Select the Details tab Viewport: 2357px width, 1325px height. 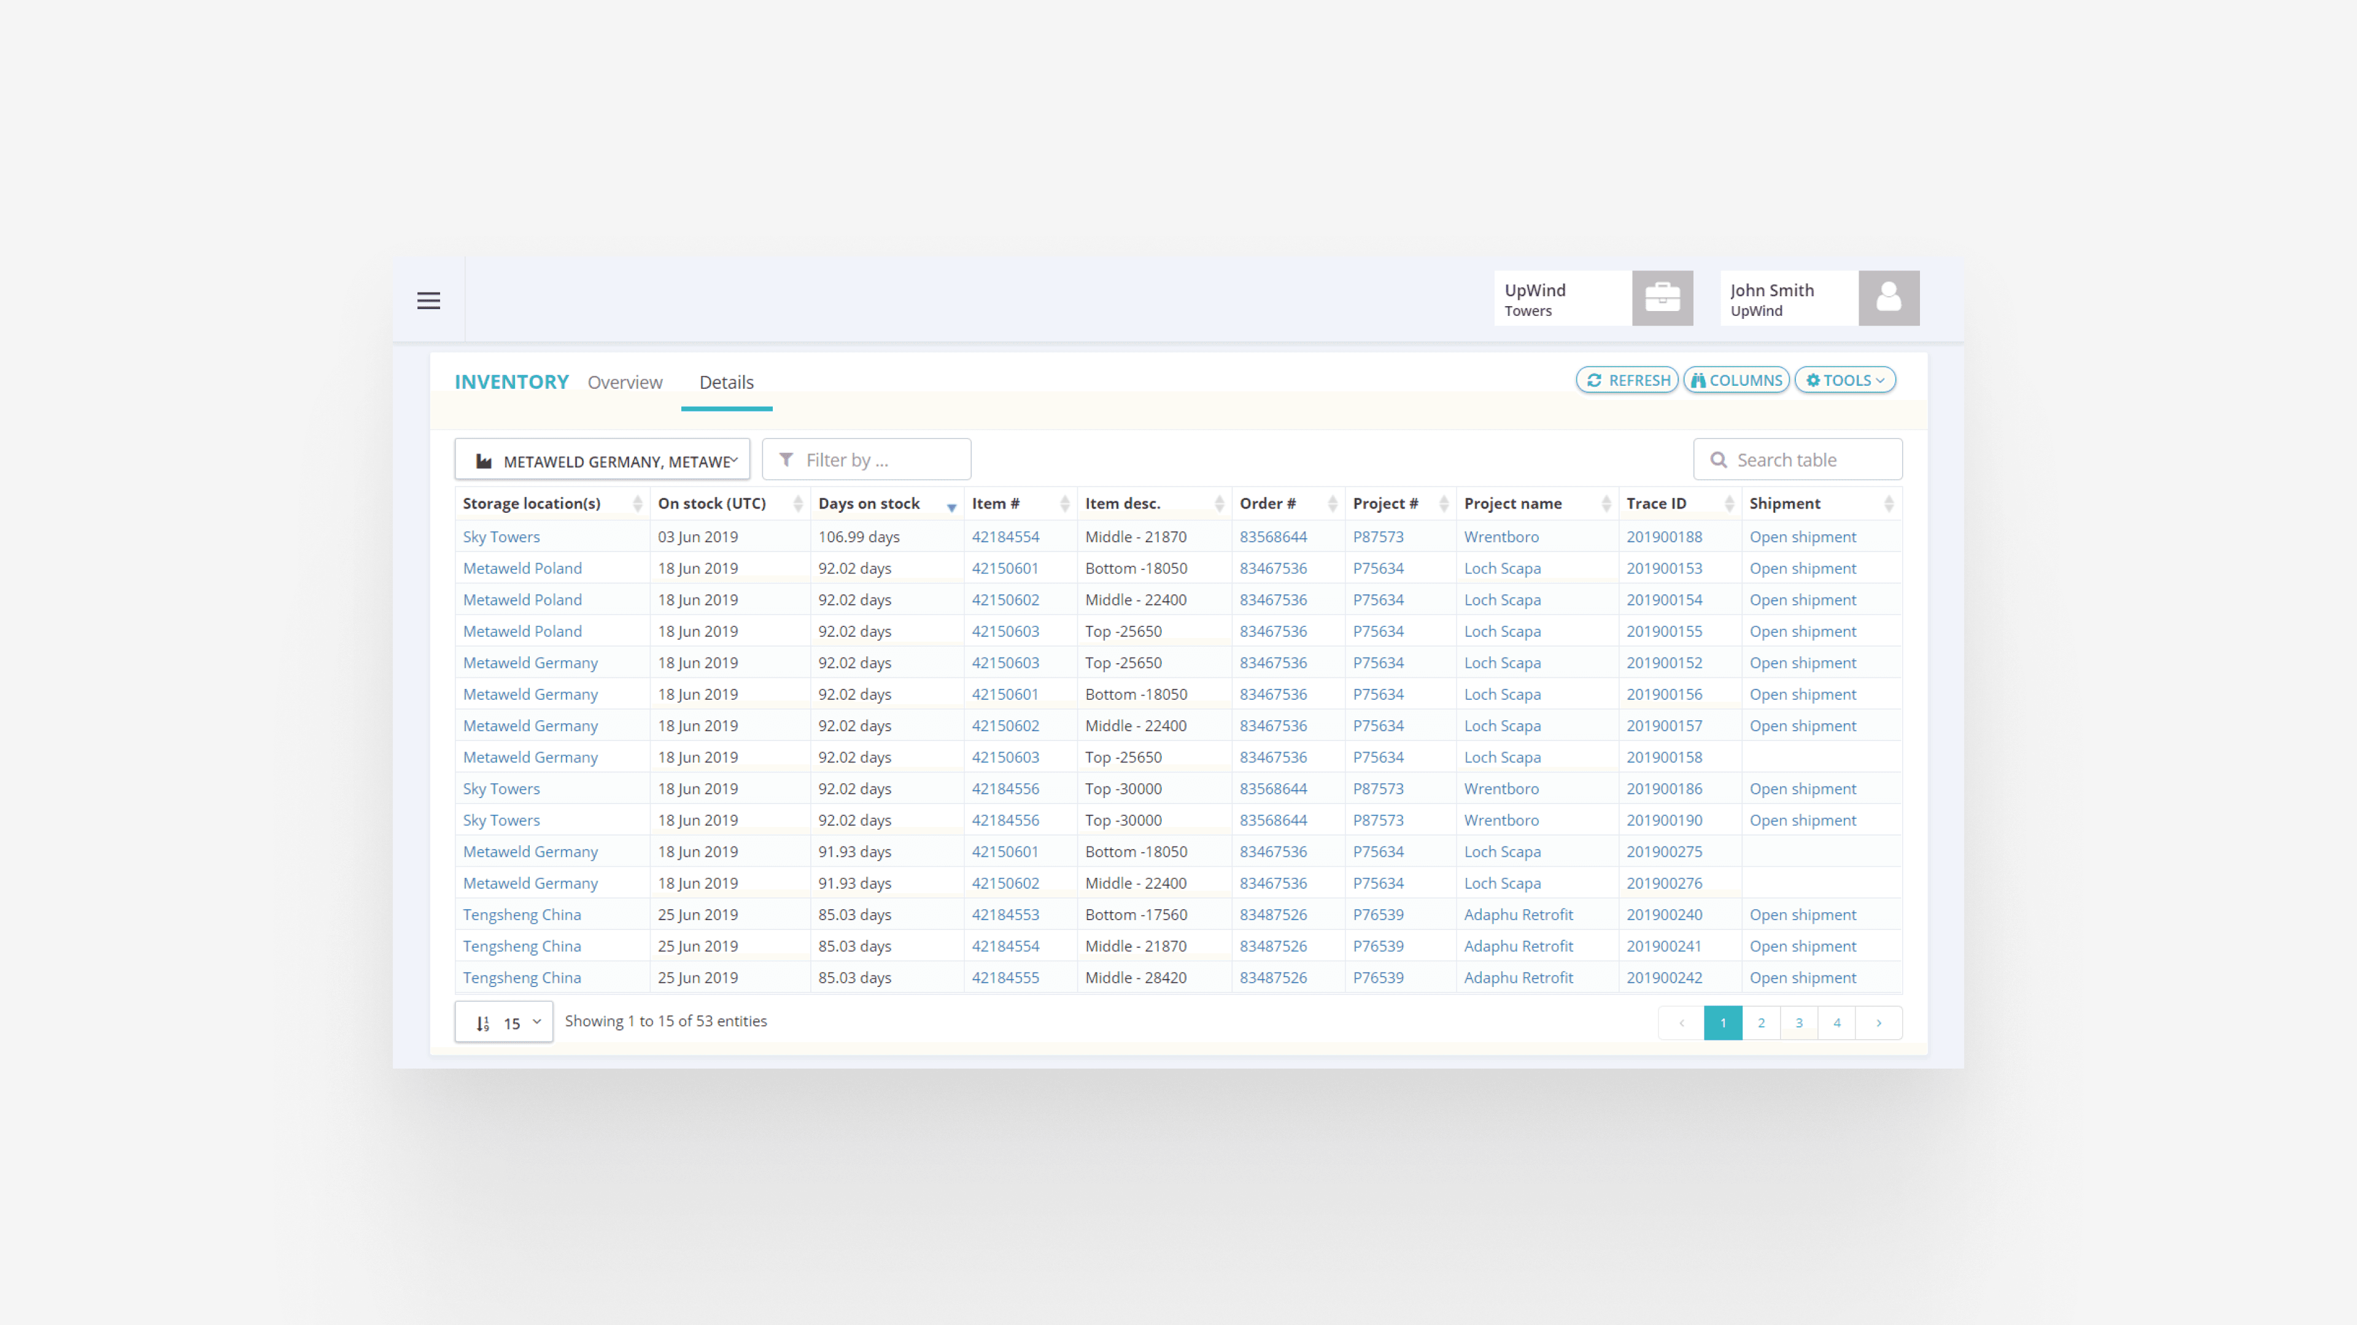click(727, 382)
